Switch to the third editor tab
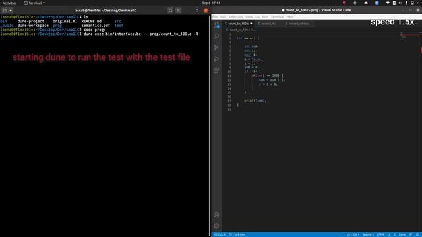This screenshot has width=422, height=237. click(297, 24)
